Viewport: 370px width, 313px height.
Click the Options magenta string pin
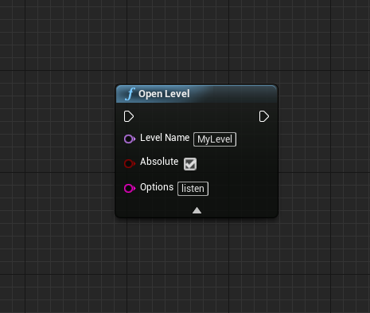point(130,188)
